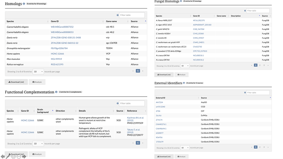Sort Functional Complementation by Reference column
The image size is (283, 159).
[x=136, y=111]
